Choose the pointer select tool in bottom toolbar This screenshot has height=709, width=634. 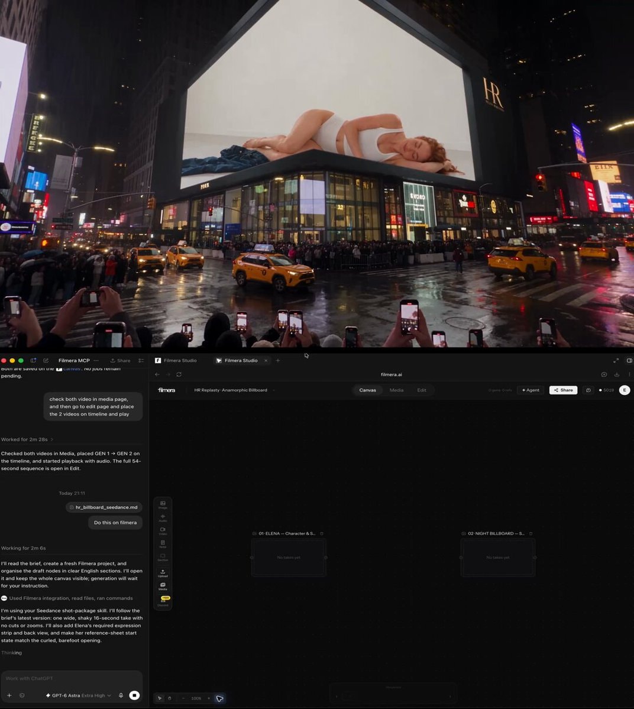click(x=160, y=698)
